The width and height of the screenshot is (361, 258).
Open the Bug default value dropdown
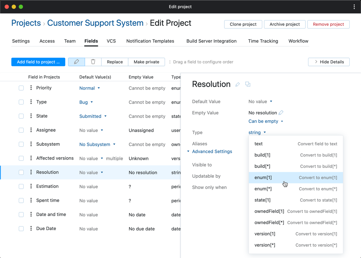[86, 102]
